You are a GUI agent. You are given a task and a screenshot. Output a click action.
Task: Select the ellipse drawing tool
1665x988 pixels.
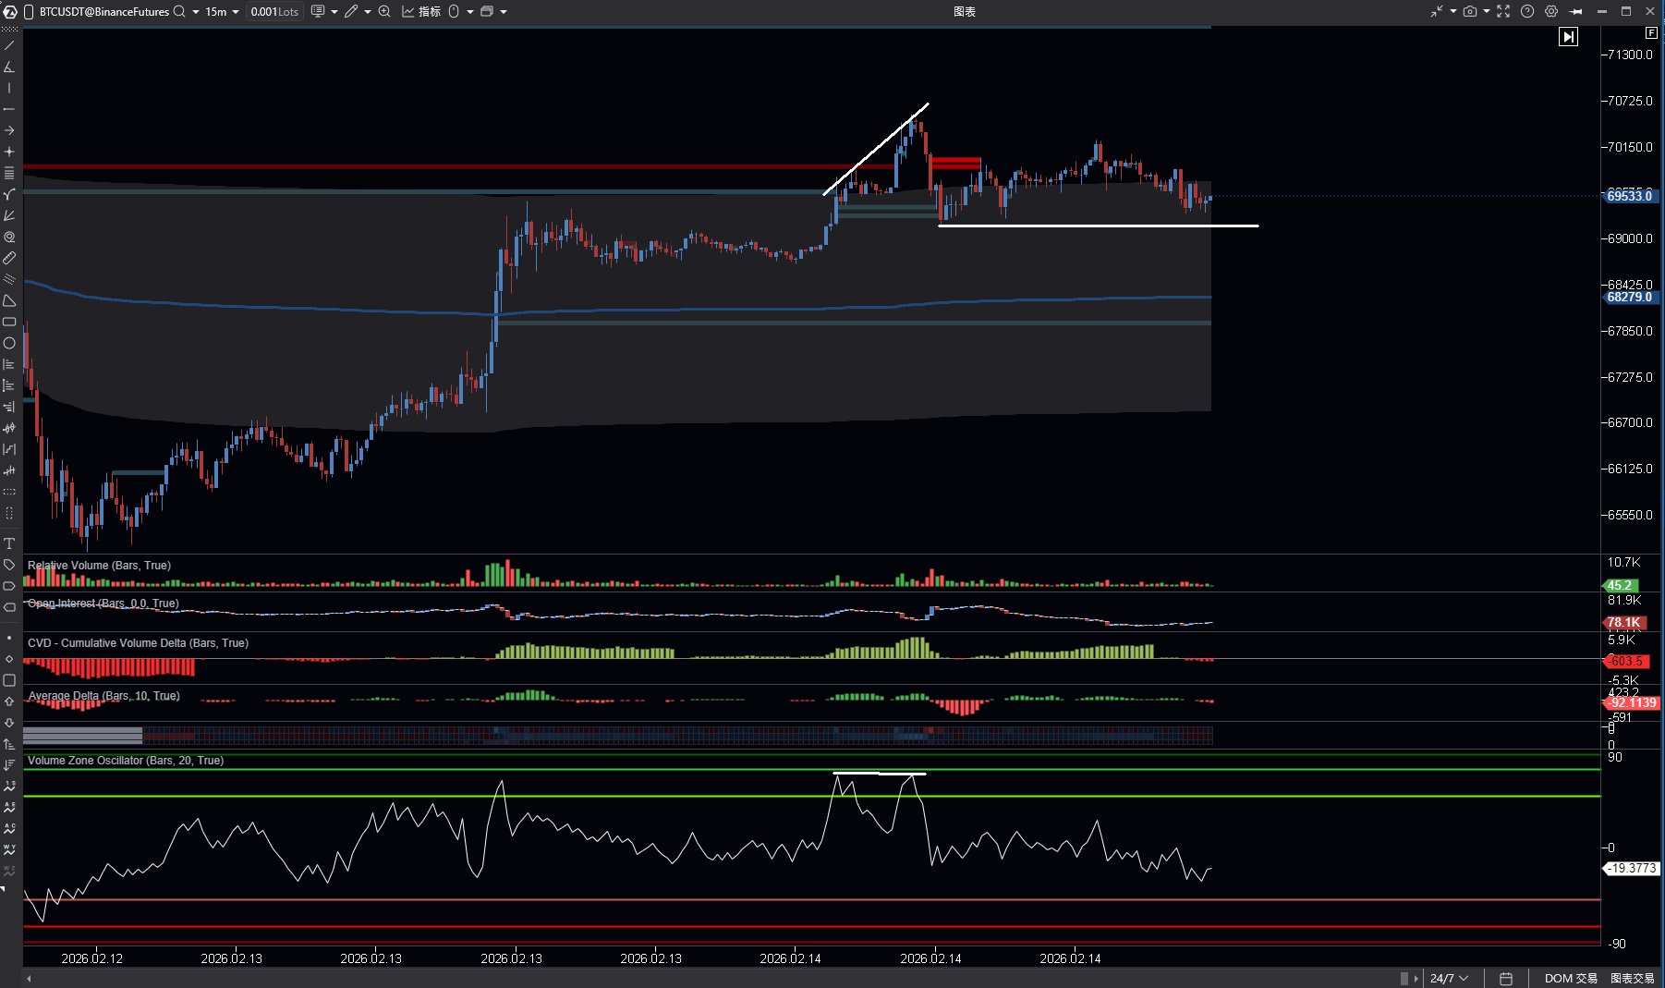[9, 343]
